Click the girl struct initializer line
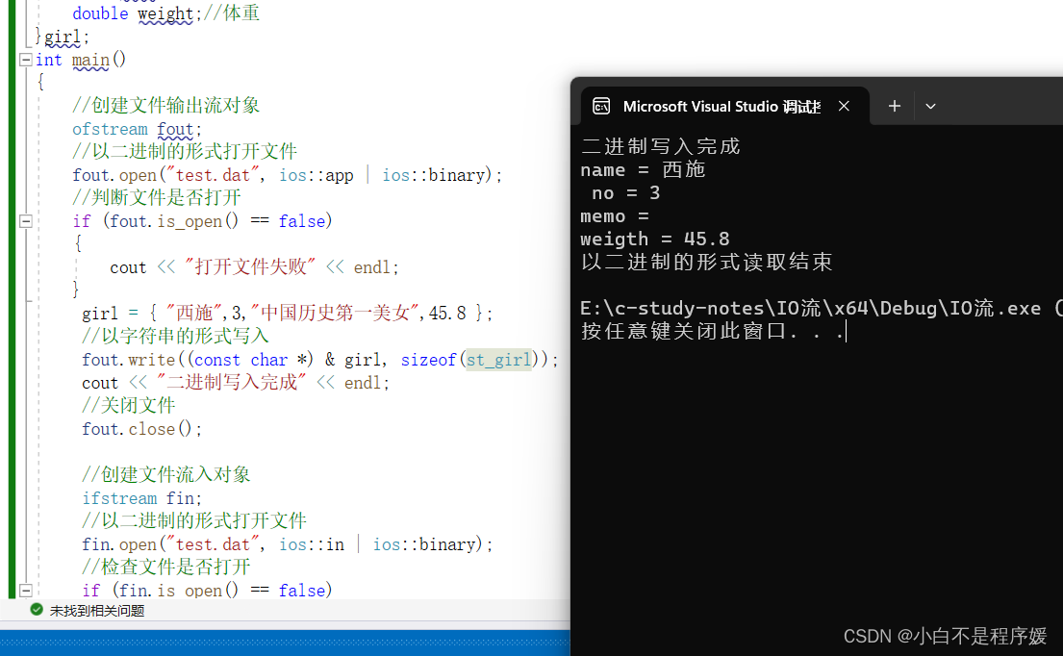The image size is (1063, 656). click(x=288, y=314)
